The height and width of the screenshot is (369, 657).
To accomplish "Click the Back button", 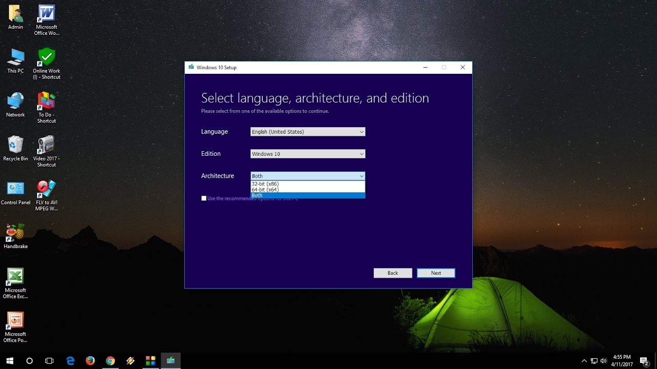I will [393, 273].
